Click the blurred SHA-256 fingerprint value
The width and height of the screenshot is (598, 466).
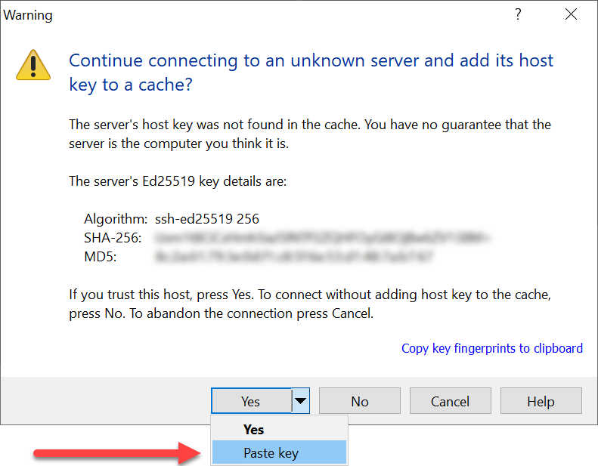click(x=322, y=238)
